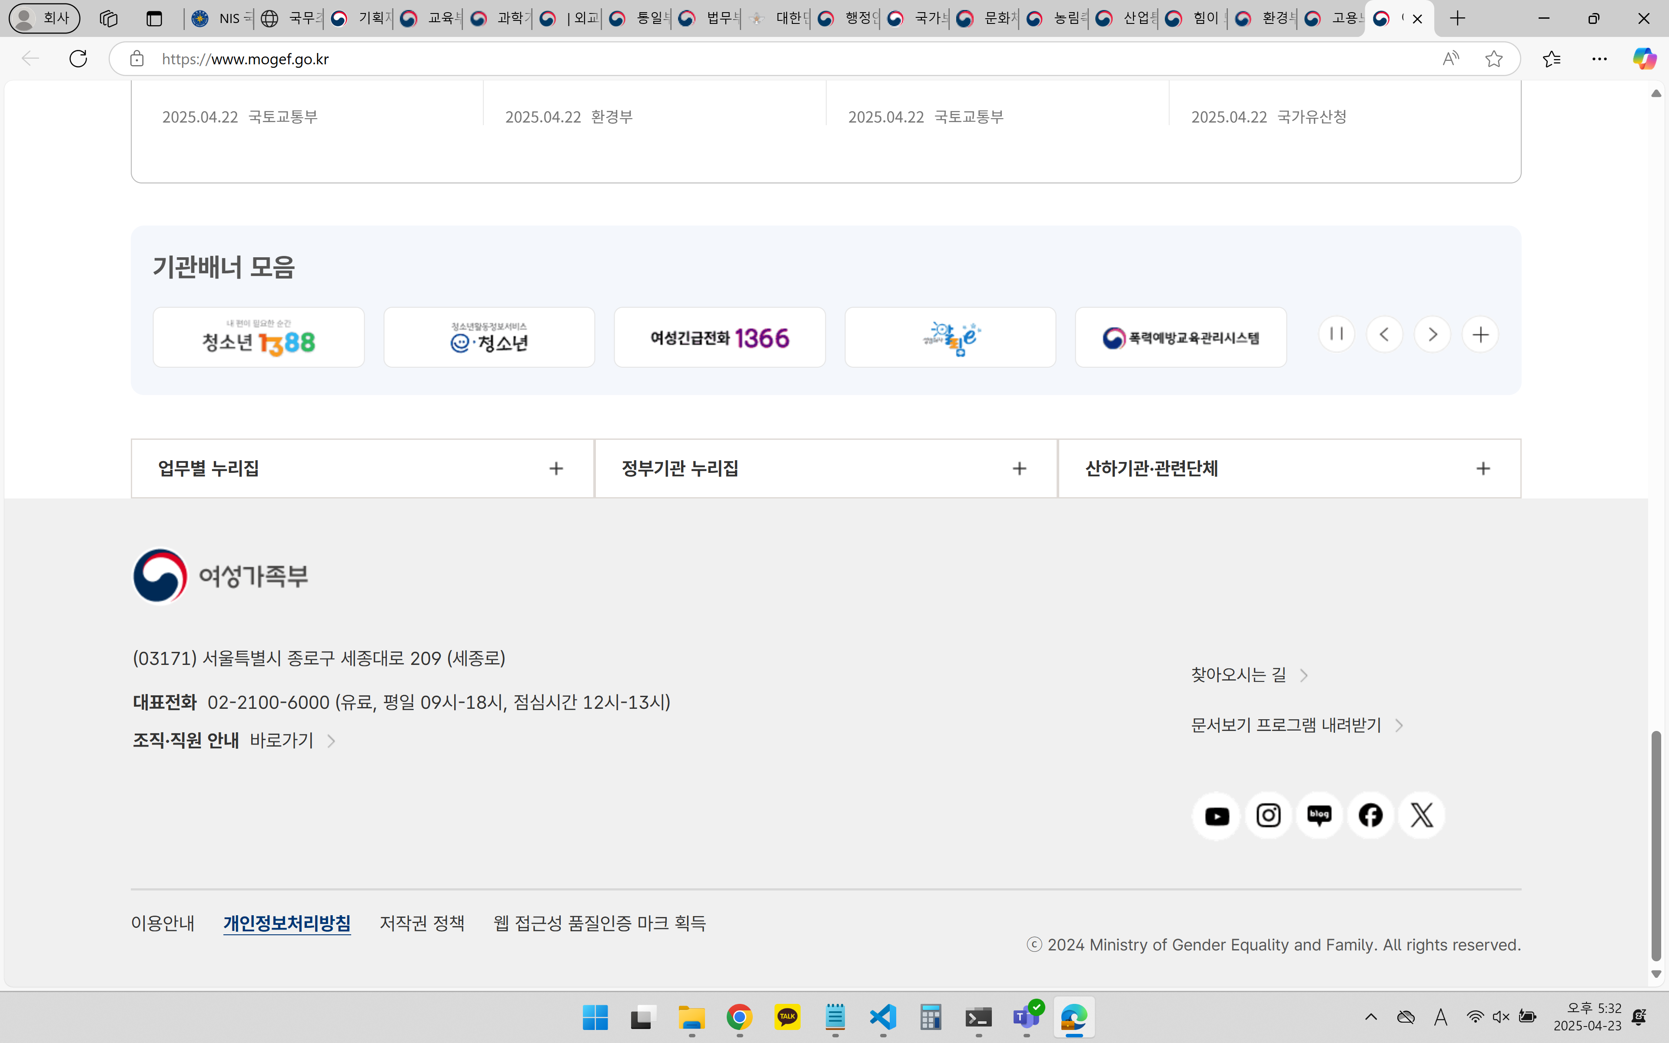Expand 업무별 누리집 section
Image resolution: width=1669 pixels, height=1043 pixels.
tap(363, 468)
